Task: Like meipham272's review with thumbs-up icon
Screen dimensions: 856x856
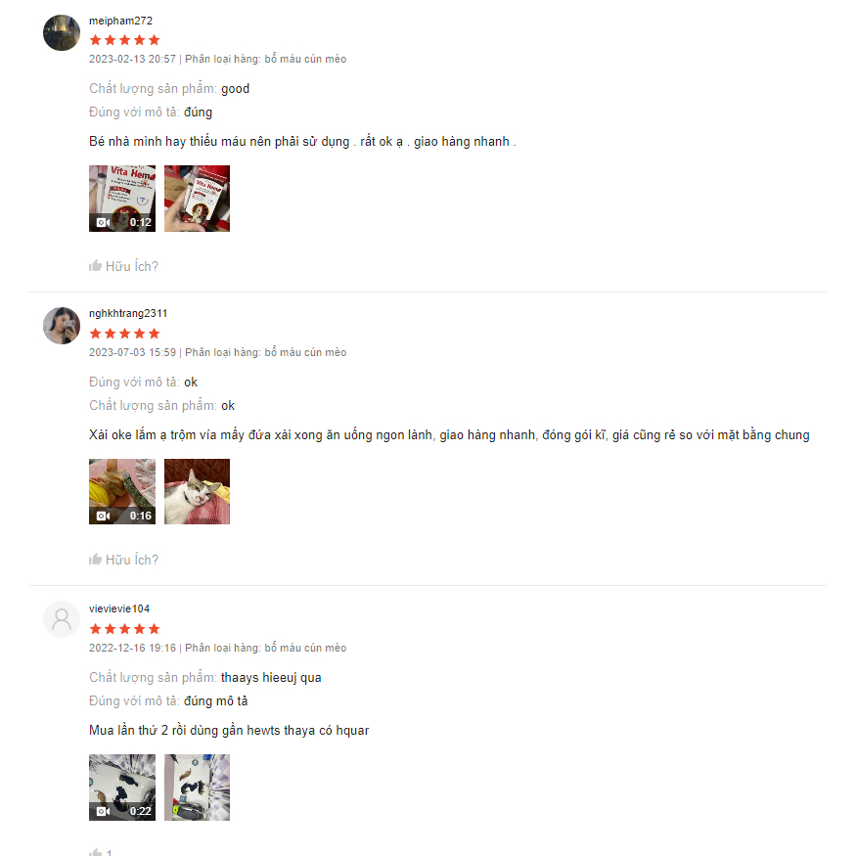Action: coord(96,266)
